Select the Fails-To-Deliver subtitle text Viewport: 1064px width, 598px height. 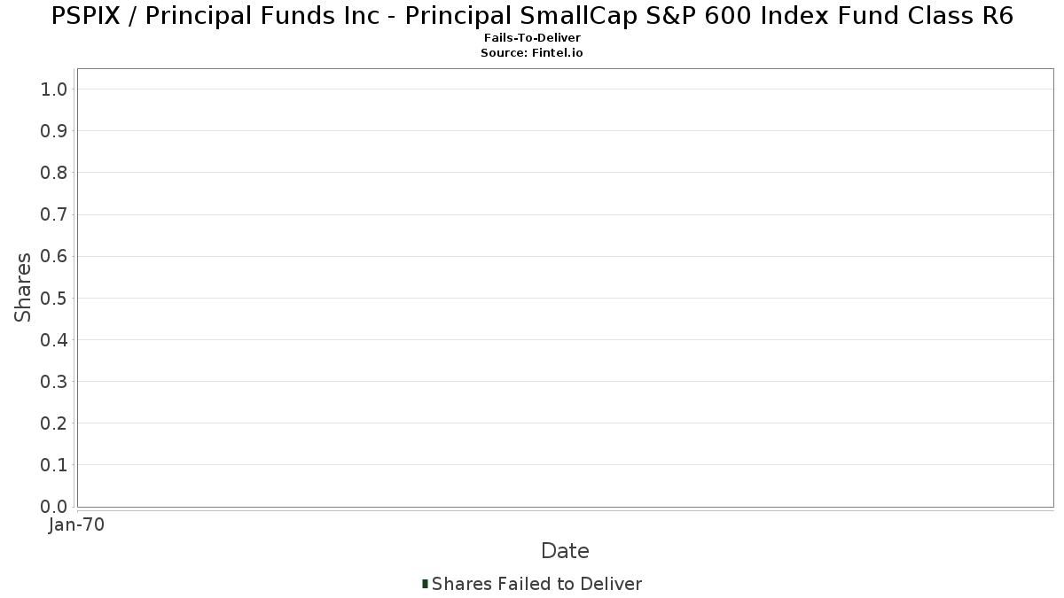pos(532,38)
